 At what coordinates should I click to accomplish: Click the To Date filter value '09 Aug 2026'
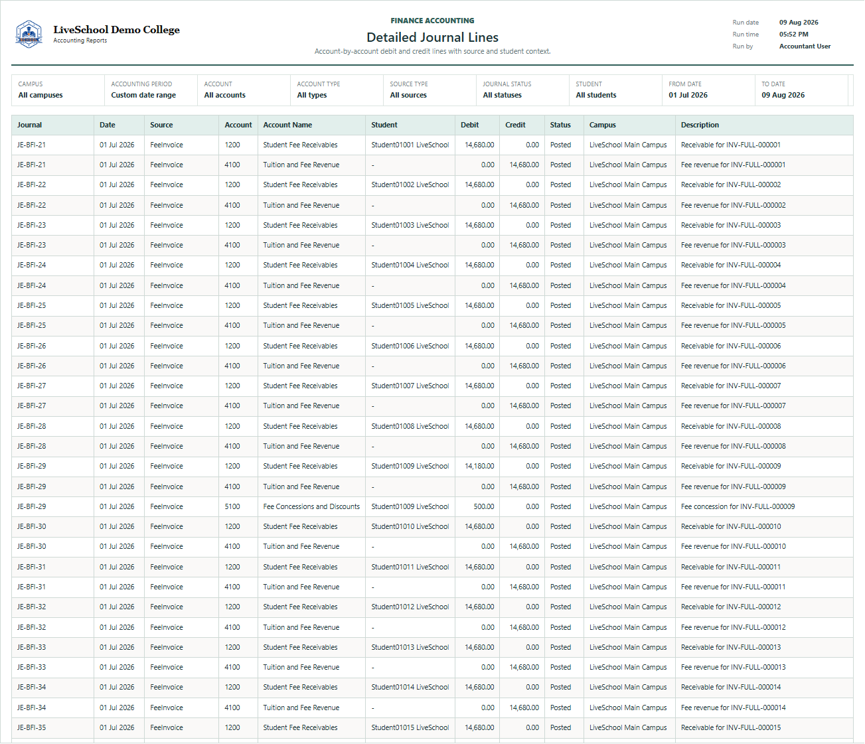(783, 95)
